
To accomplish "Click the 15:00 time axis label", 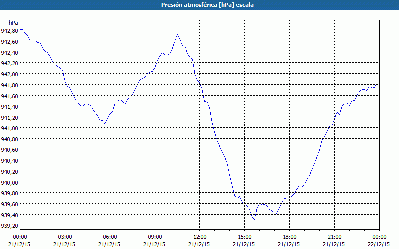I will click(244, 237).
